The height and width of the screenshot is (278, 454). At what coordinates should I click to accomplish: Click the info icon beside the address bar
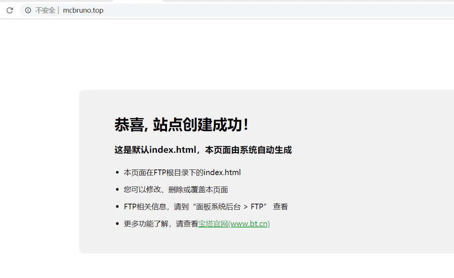(28, 10)
